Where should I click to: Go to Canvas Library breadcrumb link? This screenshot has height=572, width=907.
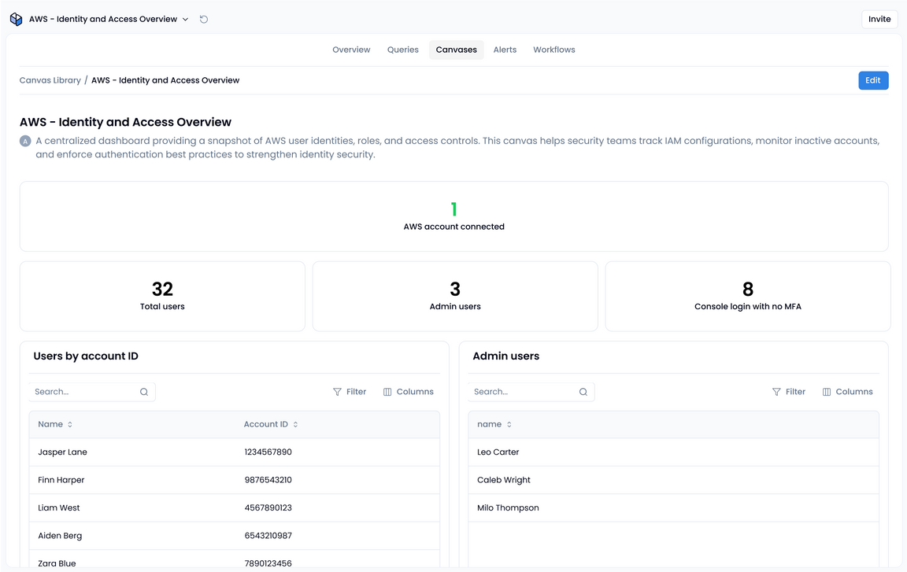50,80
